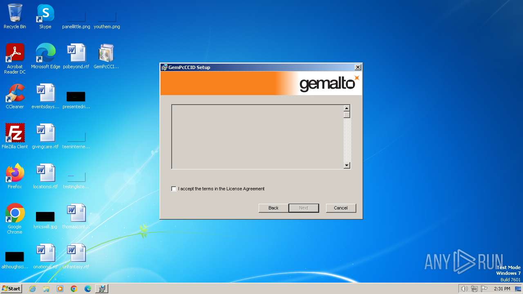Viewport: 523px width, 294px height.
Task: Select Google Chrome desktop shortcut
Action: (x=15, y=219)
